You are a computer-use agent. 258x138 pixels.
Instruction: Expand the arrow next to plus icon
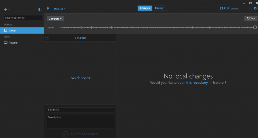click(9, 10)
